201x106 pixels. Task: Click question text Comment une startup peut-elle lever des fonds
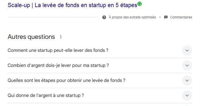click(58, 50)
